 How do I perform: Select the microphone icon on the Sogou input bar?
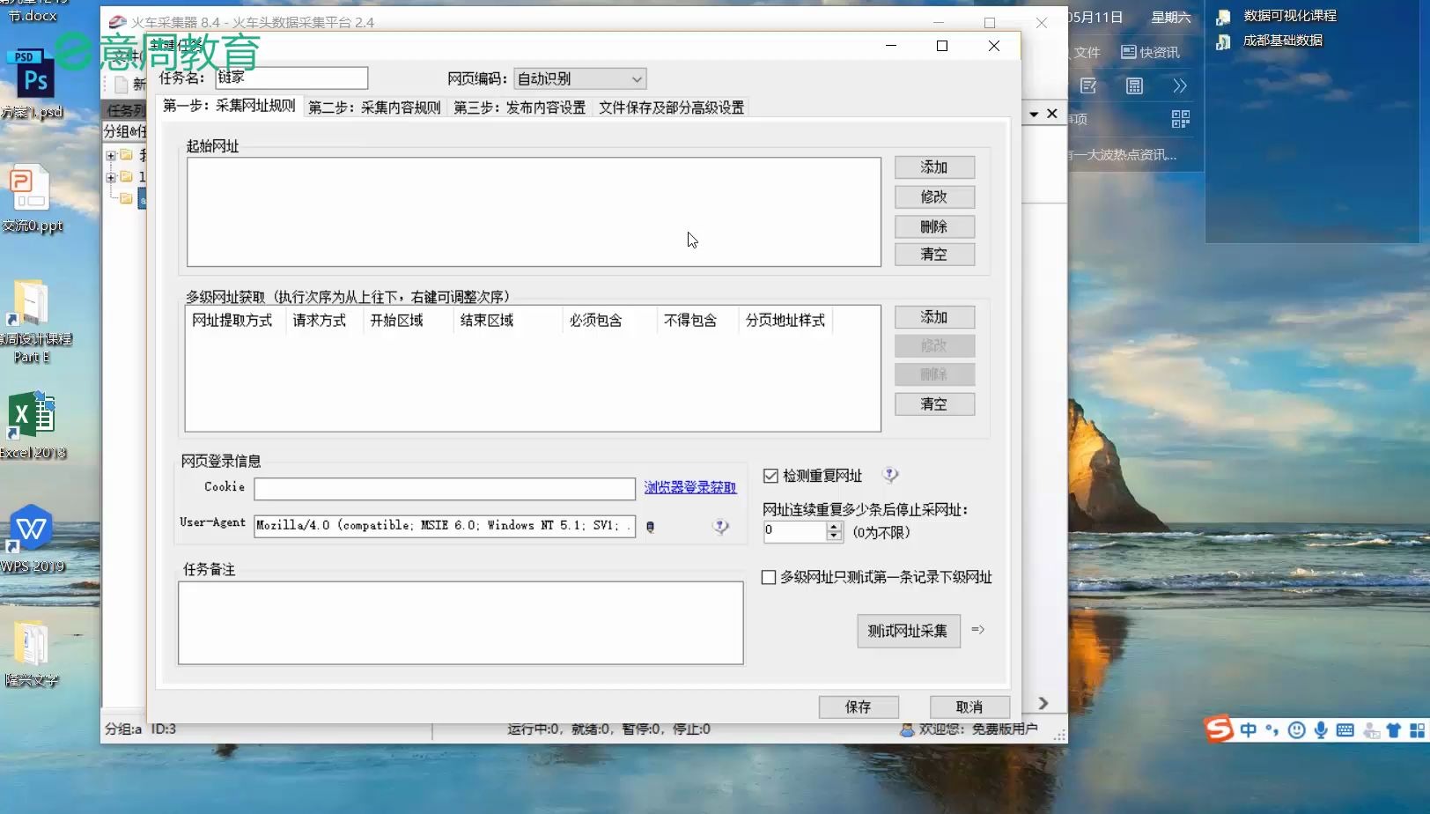click(1320, 729)
